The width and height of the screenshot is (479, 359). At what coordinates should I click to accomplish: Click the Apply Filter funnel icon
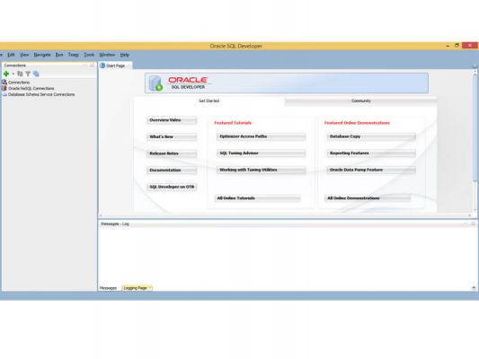click(x=28, y=74)
